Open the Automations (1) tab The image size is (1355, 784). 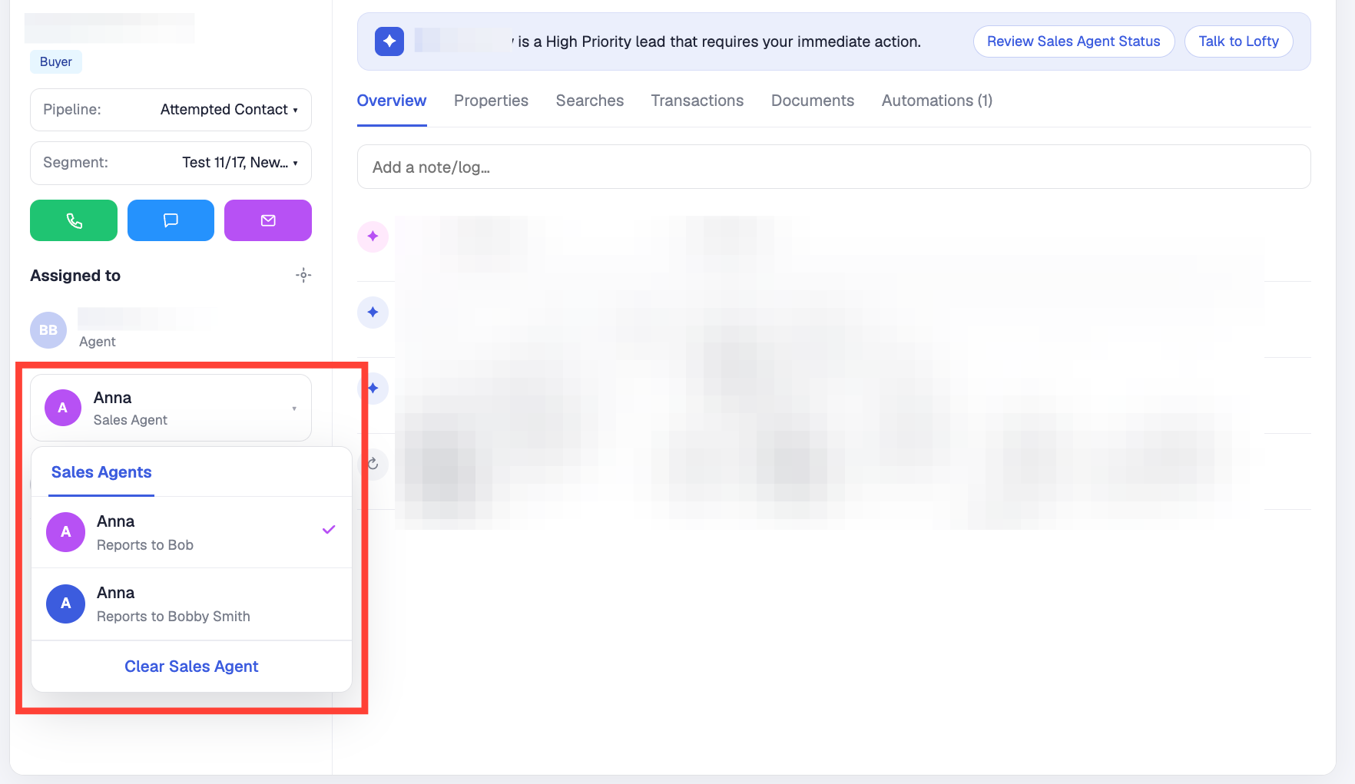pyautogui.click(x=937, y=101)
